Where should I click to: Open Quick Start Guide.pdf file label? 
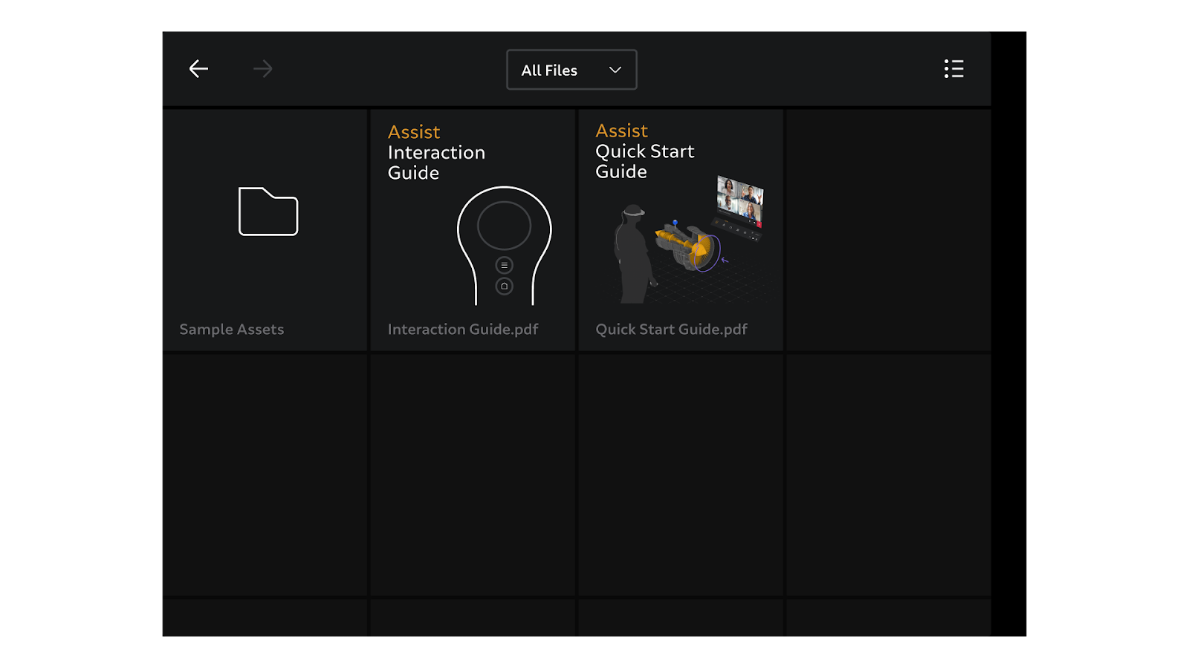coord(671,329)
